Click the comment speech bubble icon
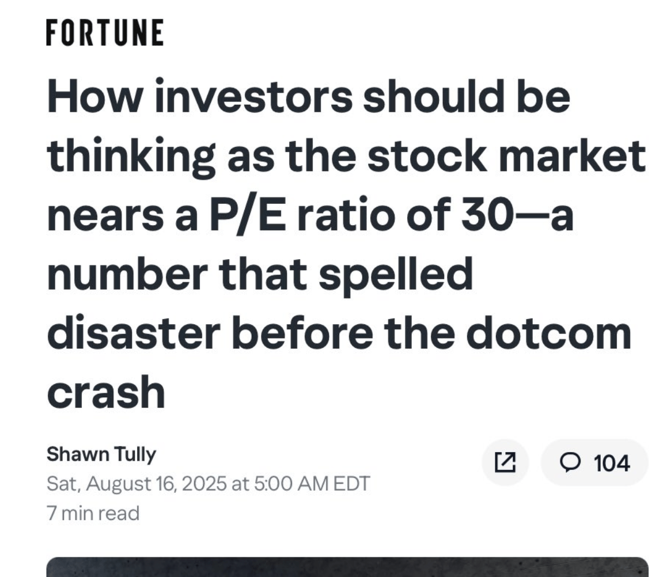Image resolution: width=667 pixels, height=577 pixels. tap(569, 462)
